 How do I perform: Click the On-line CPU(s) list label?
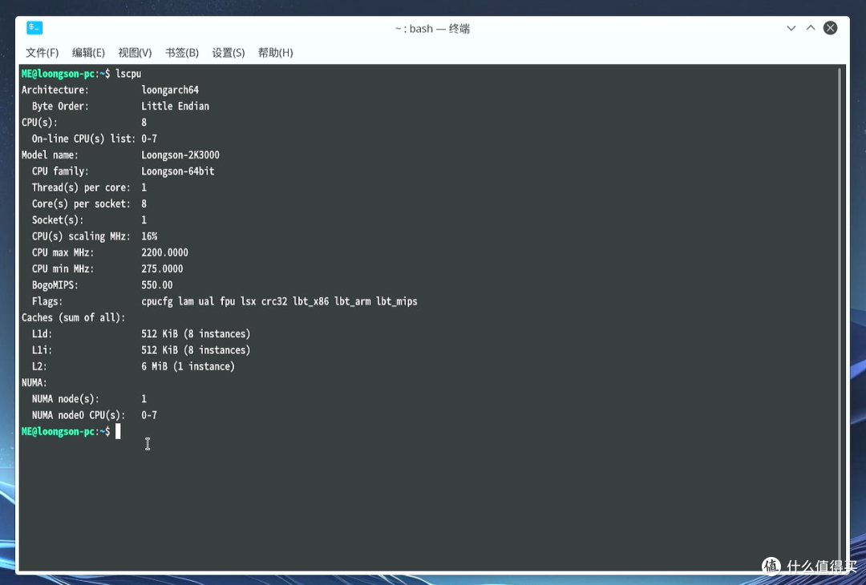tap(83, 139)
